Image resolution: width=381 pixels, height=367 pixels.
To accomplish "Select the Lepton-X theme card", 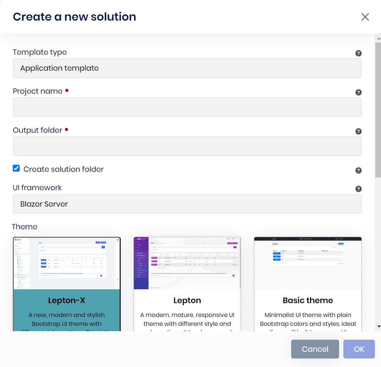I will pyautogui.click(x=67, y=309).
